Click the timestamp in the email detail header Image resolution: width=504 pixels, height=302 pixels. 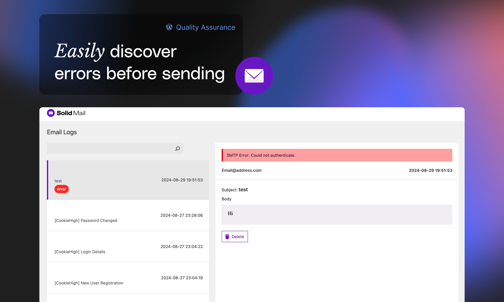[x=430, y=171]
